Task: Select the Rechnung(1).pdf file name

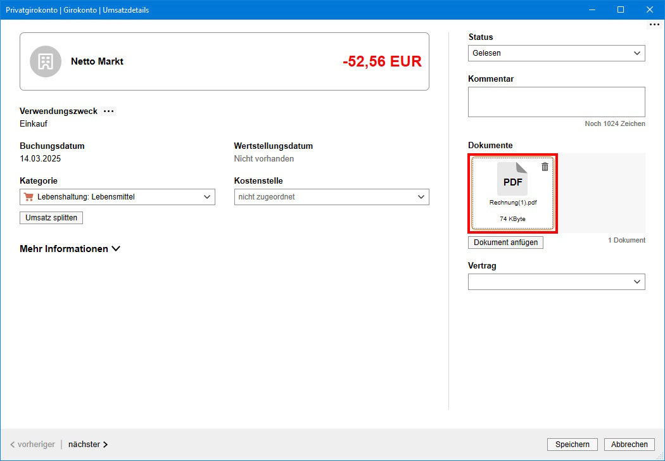Action: (x=513, y=203)
